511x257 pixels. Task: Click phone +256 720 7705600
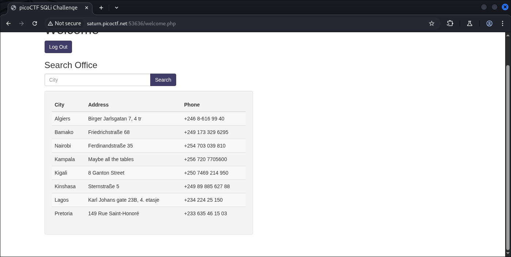point(205,159)
